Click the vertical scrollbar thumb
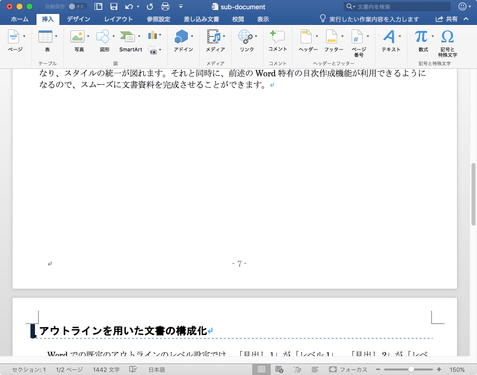 [x=473, y=194]
